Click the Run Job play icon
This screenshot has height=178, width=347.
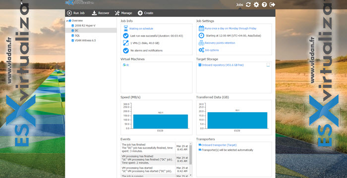(69, 13)
